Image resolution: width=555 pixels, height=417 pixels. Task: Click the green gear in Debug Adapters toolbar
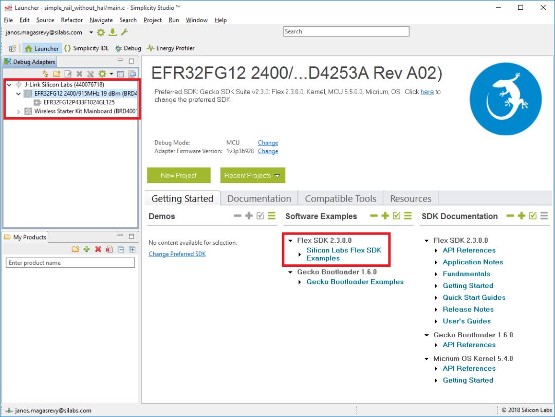[102, 74]
